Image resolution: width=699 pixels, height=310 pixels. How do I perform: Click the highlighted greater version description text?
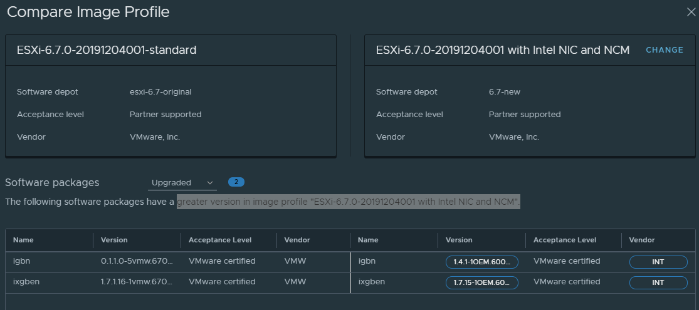tap(349, 202)
